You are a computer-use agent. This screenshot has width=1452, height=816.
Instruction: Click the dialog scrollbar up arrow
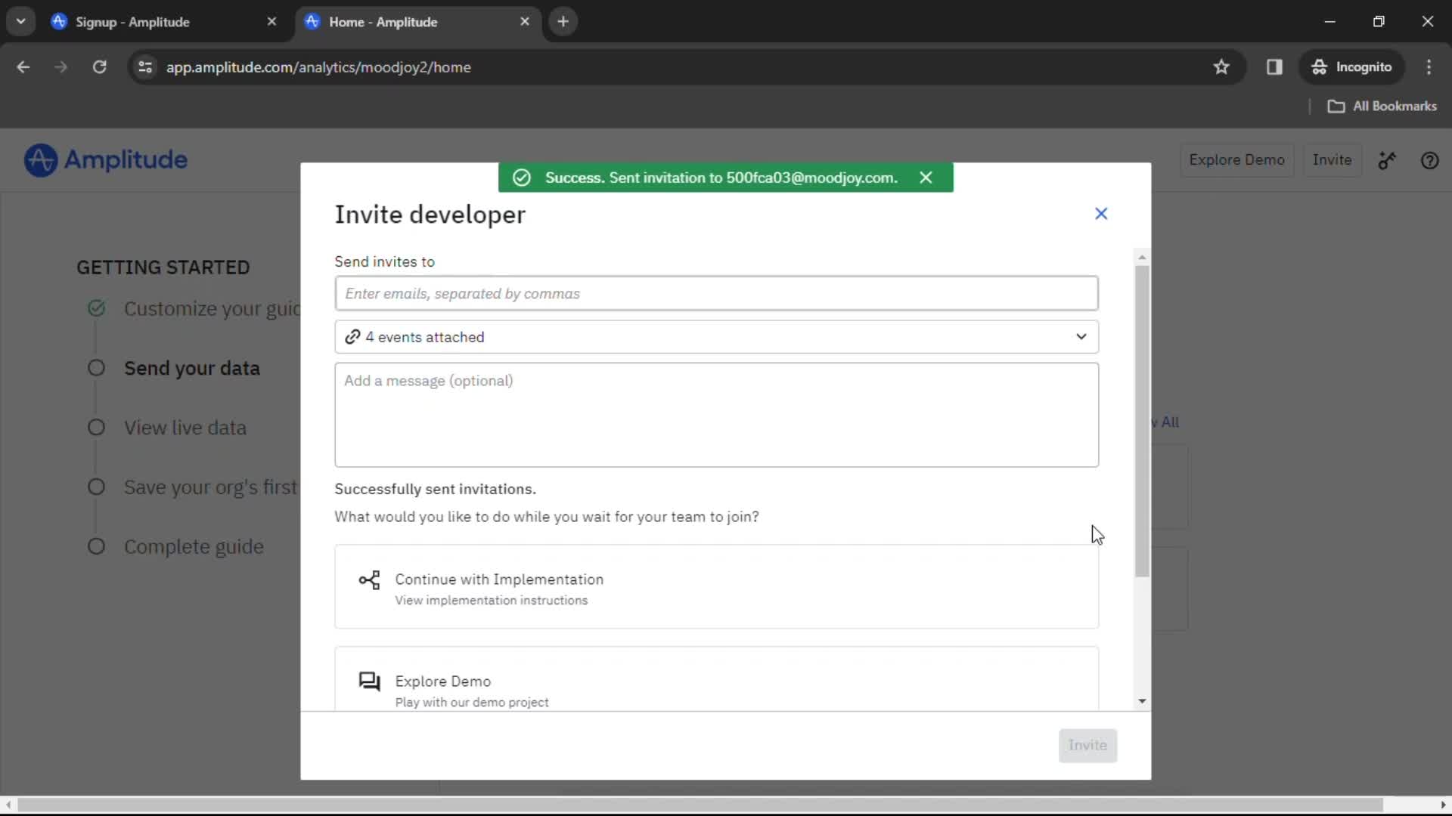click(1142, 258)
